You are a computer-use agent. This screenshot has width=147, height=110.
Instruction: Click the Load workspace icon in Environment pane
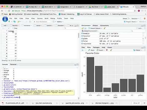(82, 28)
